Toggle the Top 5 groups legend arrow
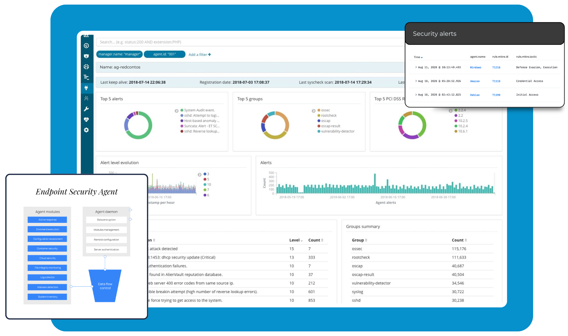Image resolution: width=568 pixels, height=336 pixels. [x=314, y=111]
